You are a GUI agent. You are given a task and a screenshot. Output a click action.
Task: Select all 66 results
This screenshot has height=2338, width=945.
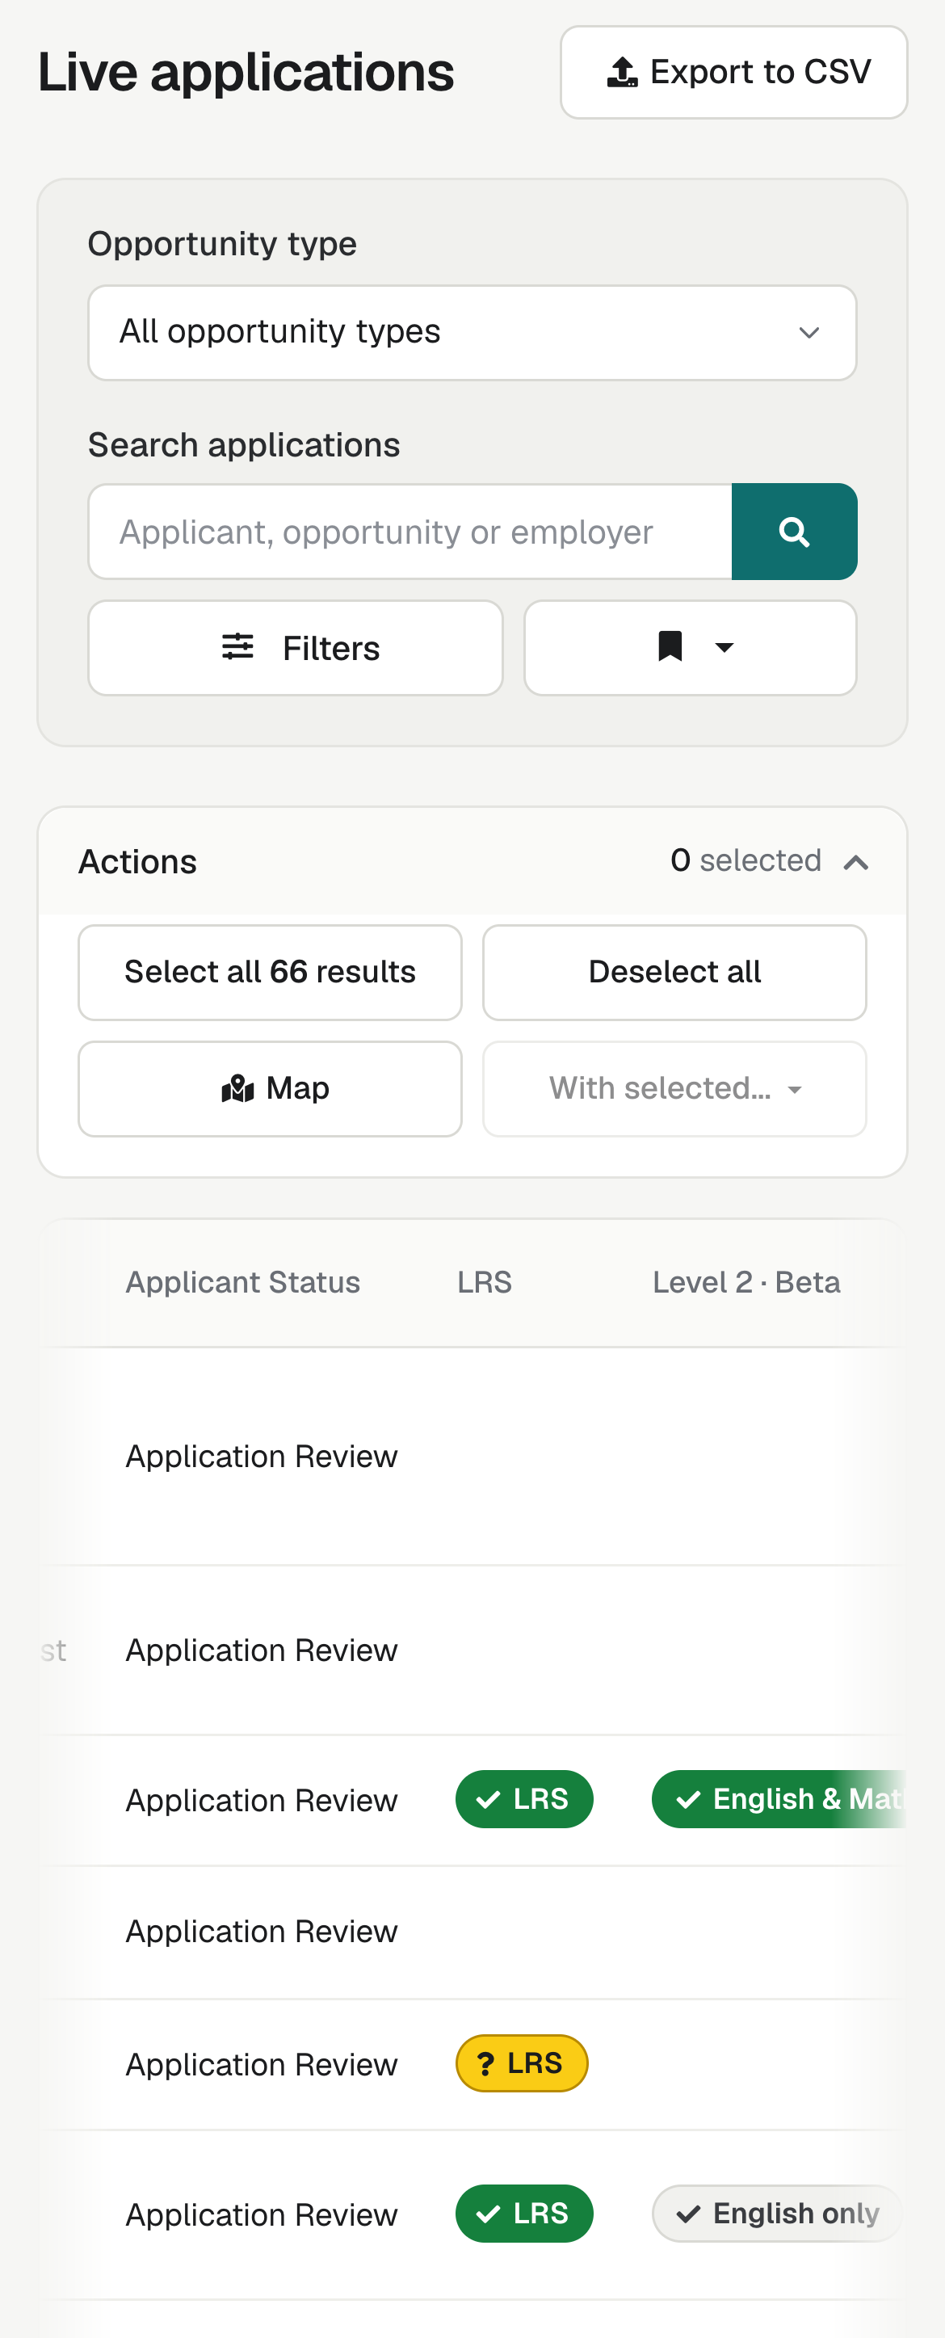pyautogui.click(x=270, y=972)
